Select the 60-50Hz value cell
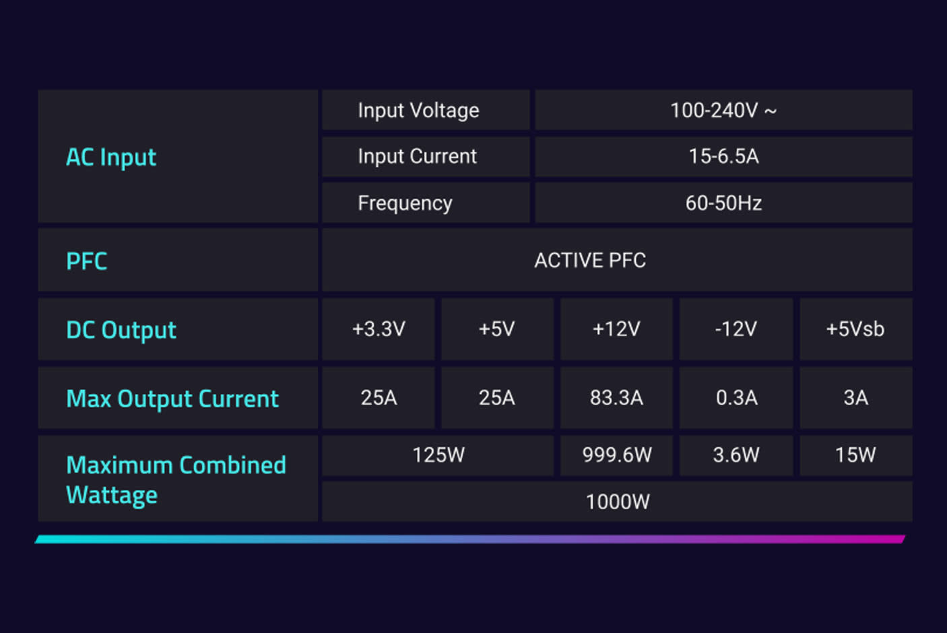947x633 pixels. [x=723, y=203]
